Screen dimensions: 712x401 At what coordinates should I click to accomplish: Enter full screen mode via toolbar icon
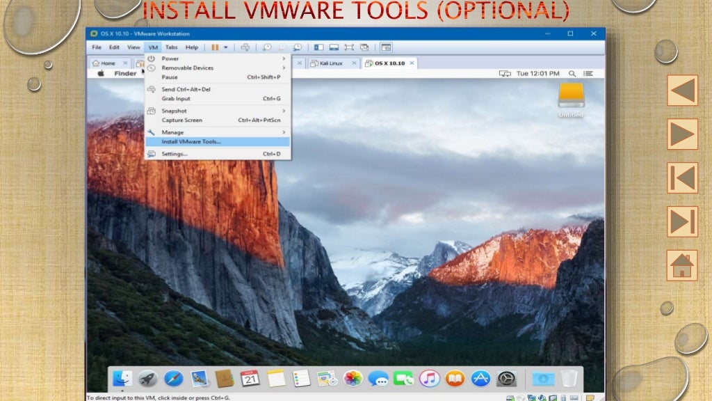point(349,47)
